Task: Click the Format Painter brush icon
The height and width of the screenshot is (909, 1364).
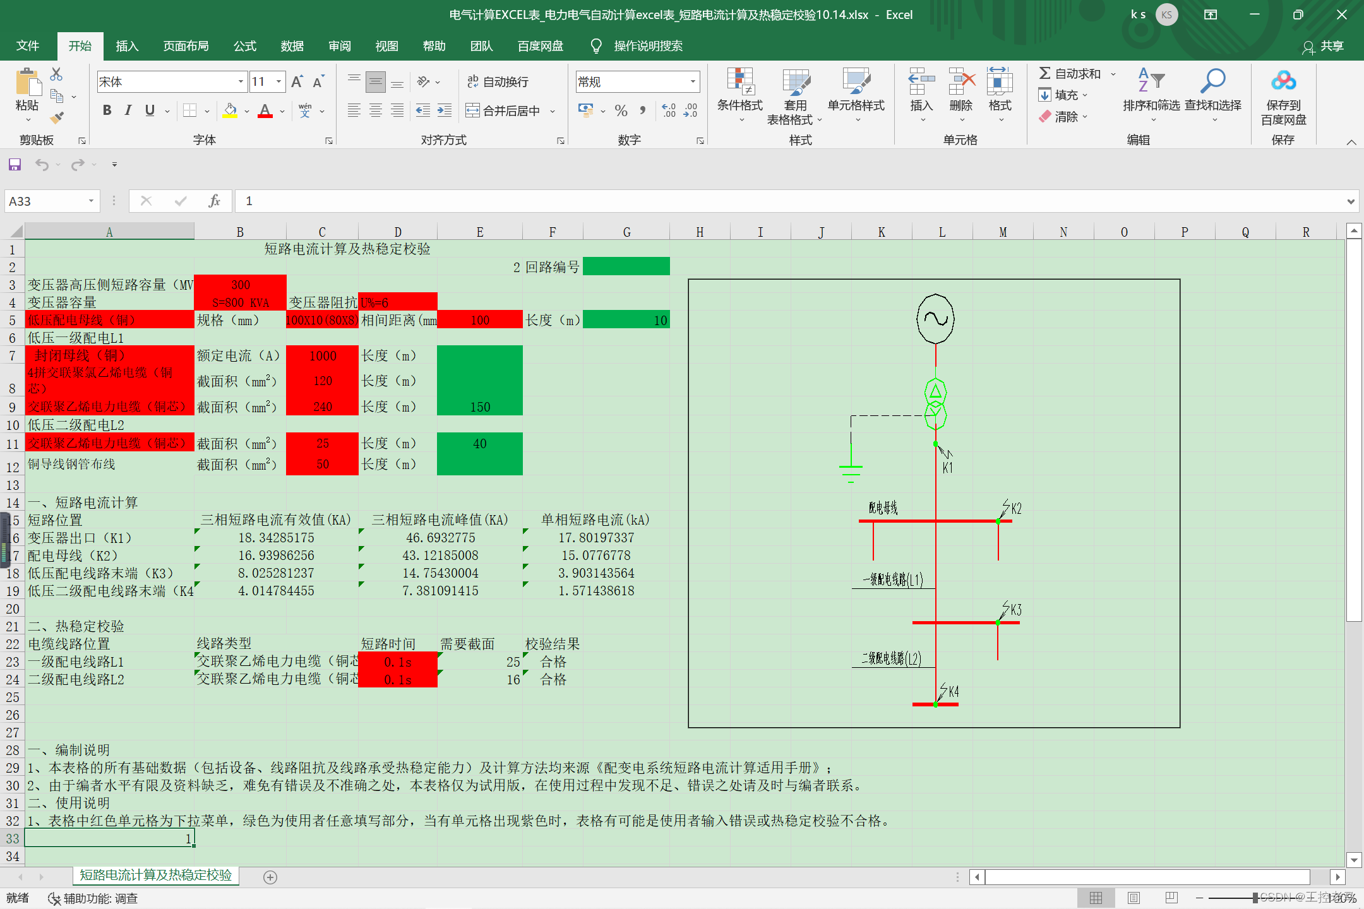Action: [57, 117]
